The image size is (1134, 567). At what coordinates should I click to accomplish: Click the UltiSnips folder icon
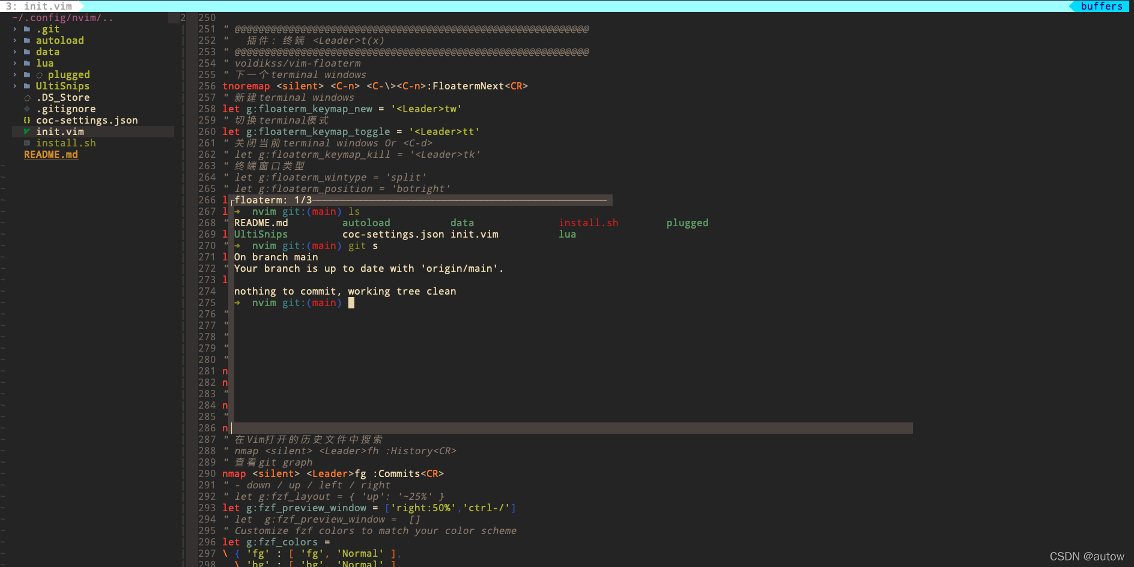pyautogui.click(x=27, y=86)
